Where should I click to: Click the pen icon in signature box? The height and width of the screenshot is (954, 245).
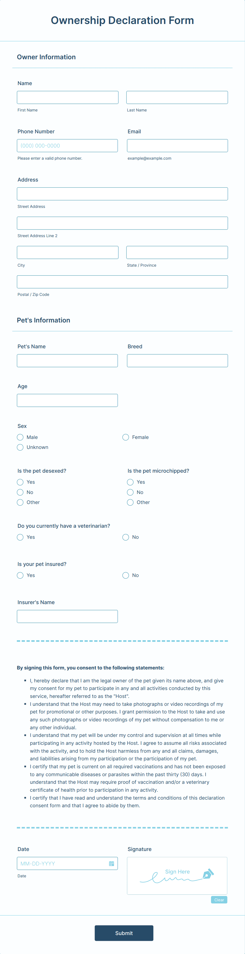208,874
